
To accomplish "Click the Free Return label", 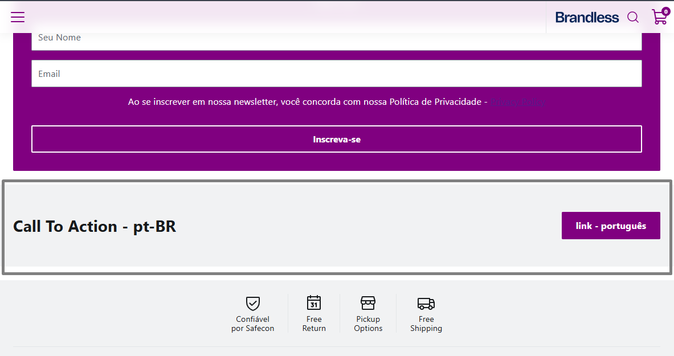I will pos(314,324).
